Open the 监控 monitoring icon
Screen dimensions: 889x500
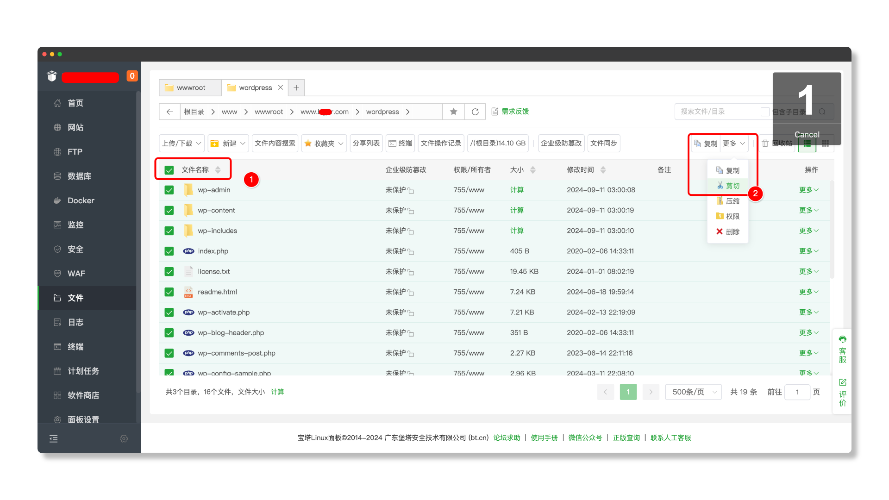click(57, 225)
